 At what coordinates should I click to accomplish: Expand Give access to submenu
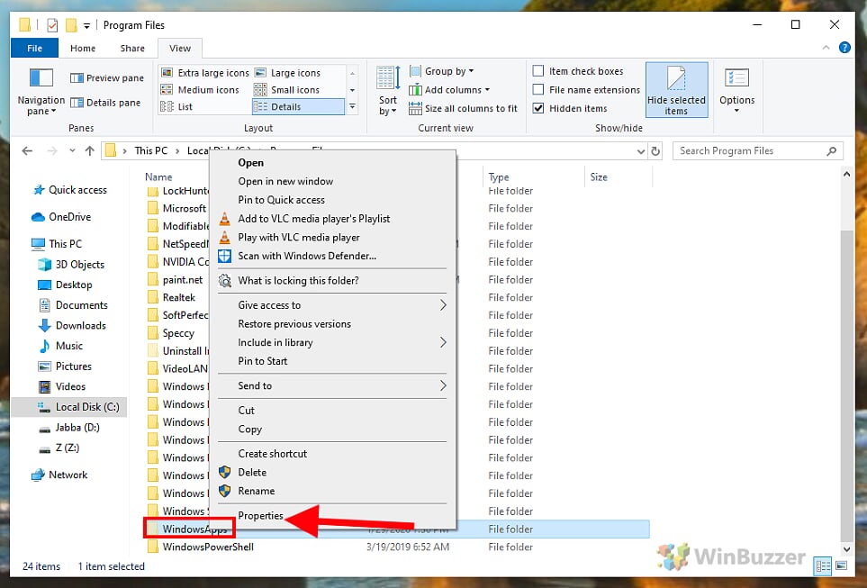click(x=331, y=304)
